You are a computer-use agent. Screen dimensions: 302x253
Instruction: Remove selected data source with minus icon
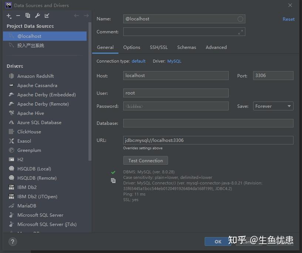[x=17, y=16]
